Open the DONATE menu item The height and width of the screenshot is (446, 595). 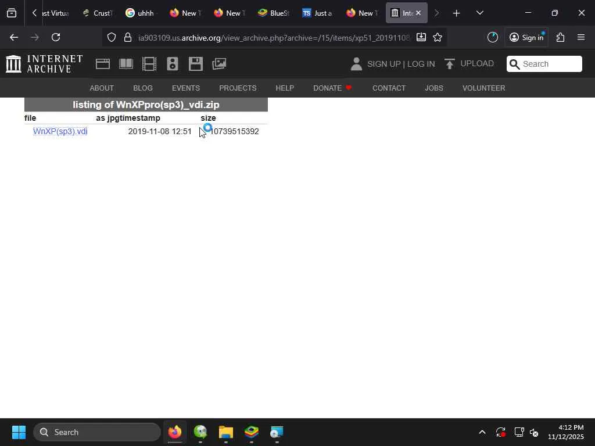point(332,88)
